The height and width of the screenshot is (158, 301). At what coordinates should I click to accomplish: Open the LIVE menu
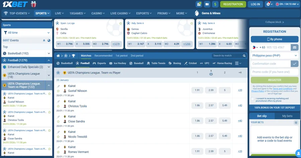click(59, 13)
